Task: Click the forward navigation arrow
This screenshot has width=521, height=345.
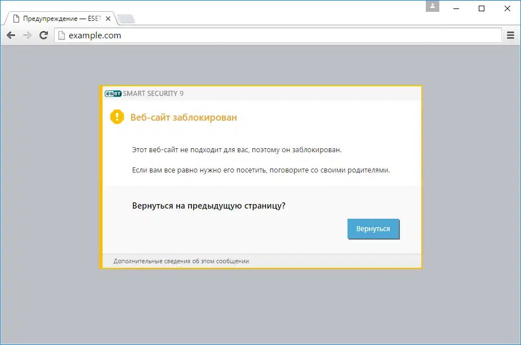Action: coord(26,35)
